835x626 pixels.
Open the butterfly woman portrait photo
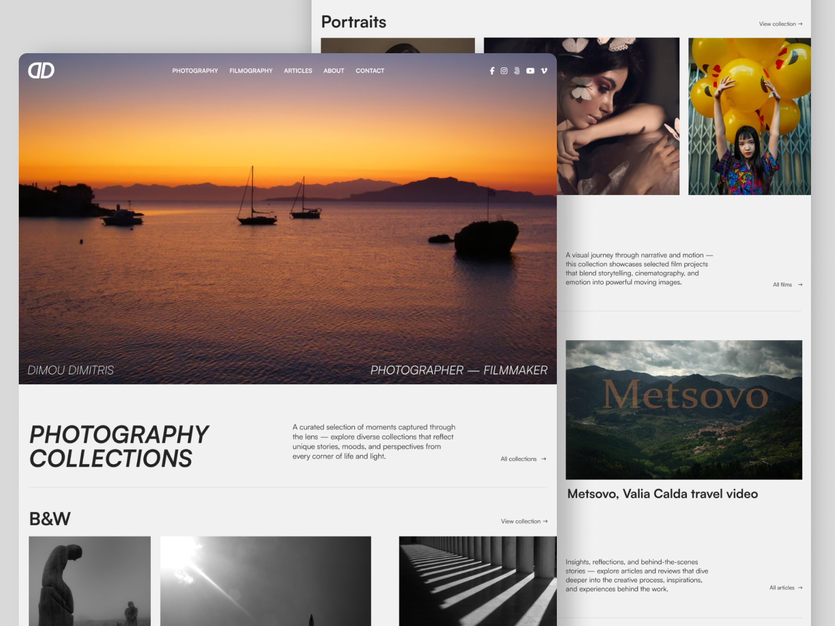pos(618,116)
